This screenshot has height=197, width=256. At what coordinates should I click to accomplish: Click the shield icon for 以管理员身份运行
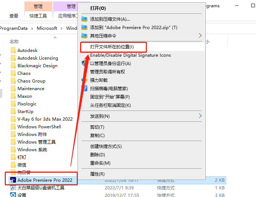[84, 63]
